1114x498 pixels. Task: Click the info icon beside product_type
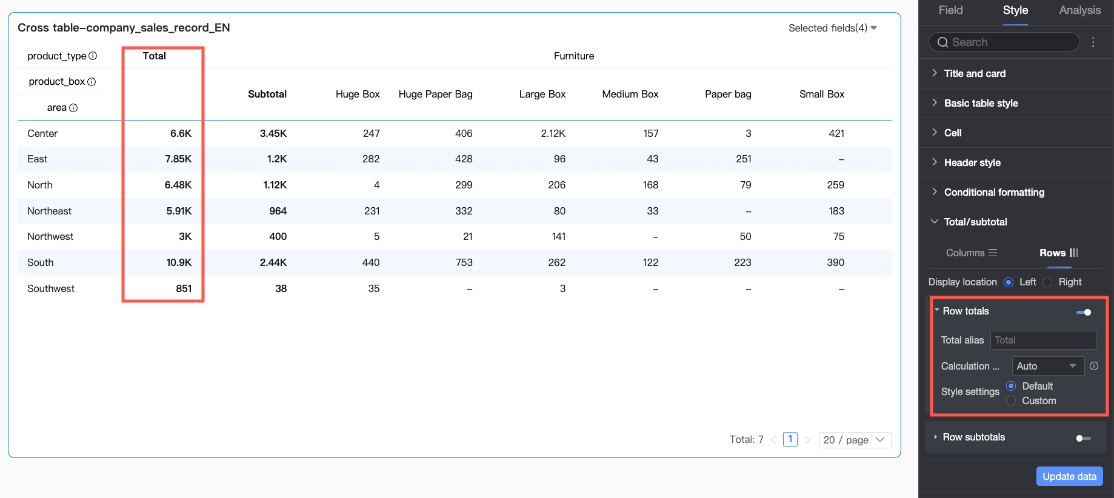(93, 56)
